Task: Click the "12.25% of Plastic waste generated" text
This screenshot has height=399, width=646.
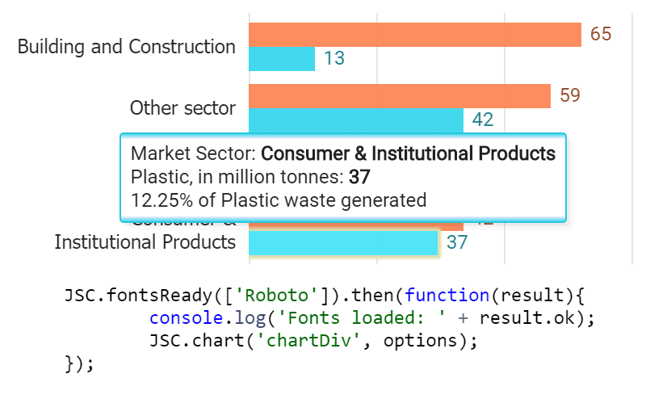Action: tap(278, 199)
